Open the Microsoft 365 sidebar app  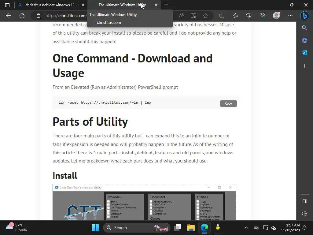304,40
